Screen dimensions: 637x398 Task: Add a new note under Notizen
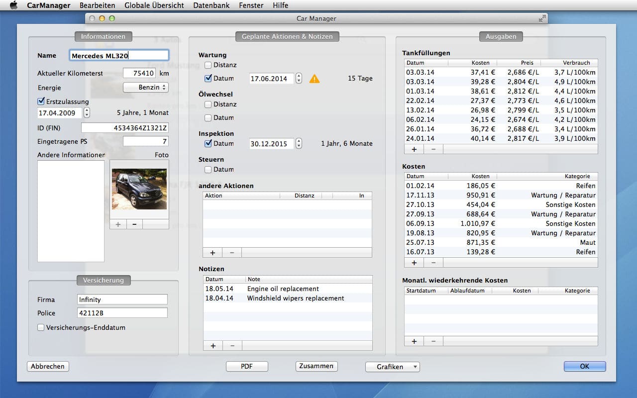(212, 346)
